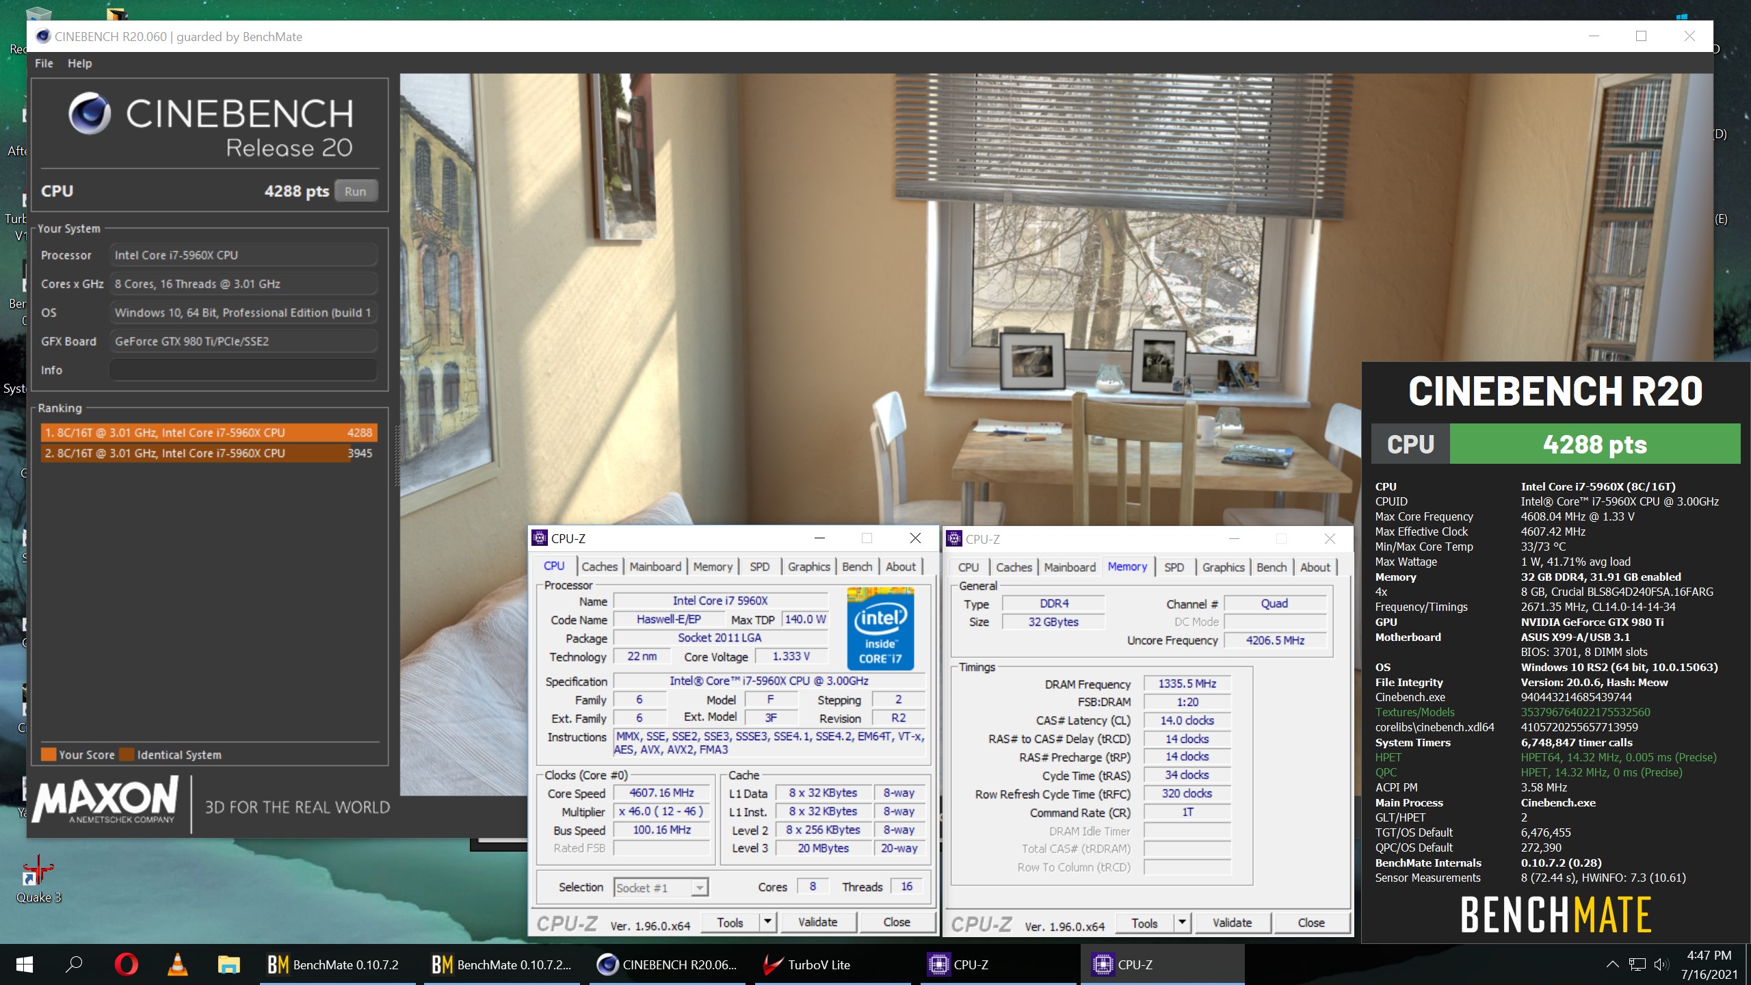Image resolution: width=1751 pixels, height=985 pixels.
Task: Open About tab in CPU-Z CPU window
Action: pyautogui.click(x=901, y=566)
